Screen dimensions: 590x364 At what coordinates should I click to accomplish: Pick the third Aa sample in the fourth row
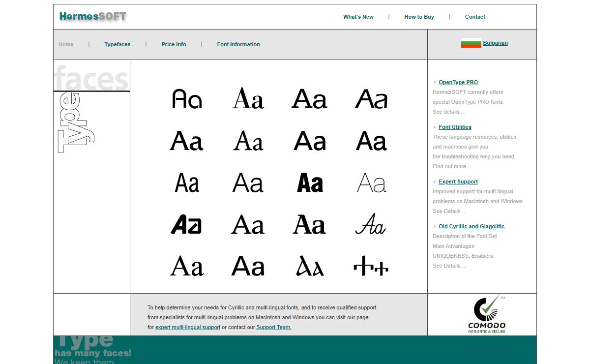point(309,225)
